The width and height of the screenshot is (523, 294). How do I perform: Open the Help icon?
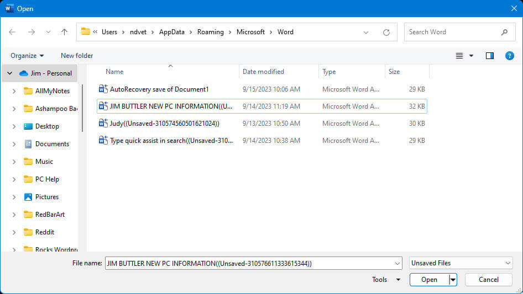(x=509, y=56)
